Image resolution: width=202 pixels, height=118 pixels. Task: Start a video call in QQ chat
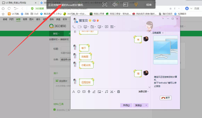80,27
